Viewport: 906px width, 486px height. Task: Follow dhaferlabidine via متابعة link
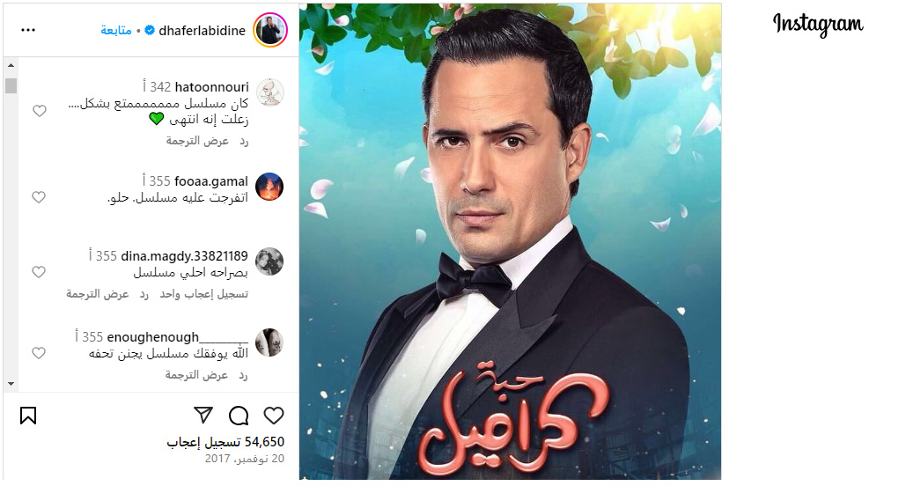click(116, 30)
